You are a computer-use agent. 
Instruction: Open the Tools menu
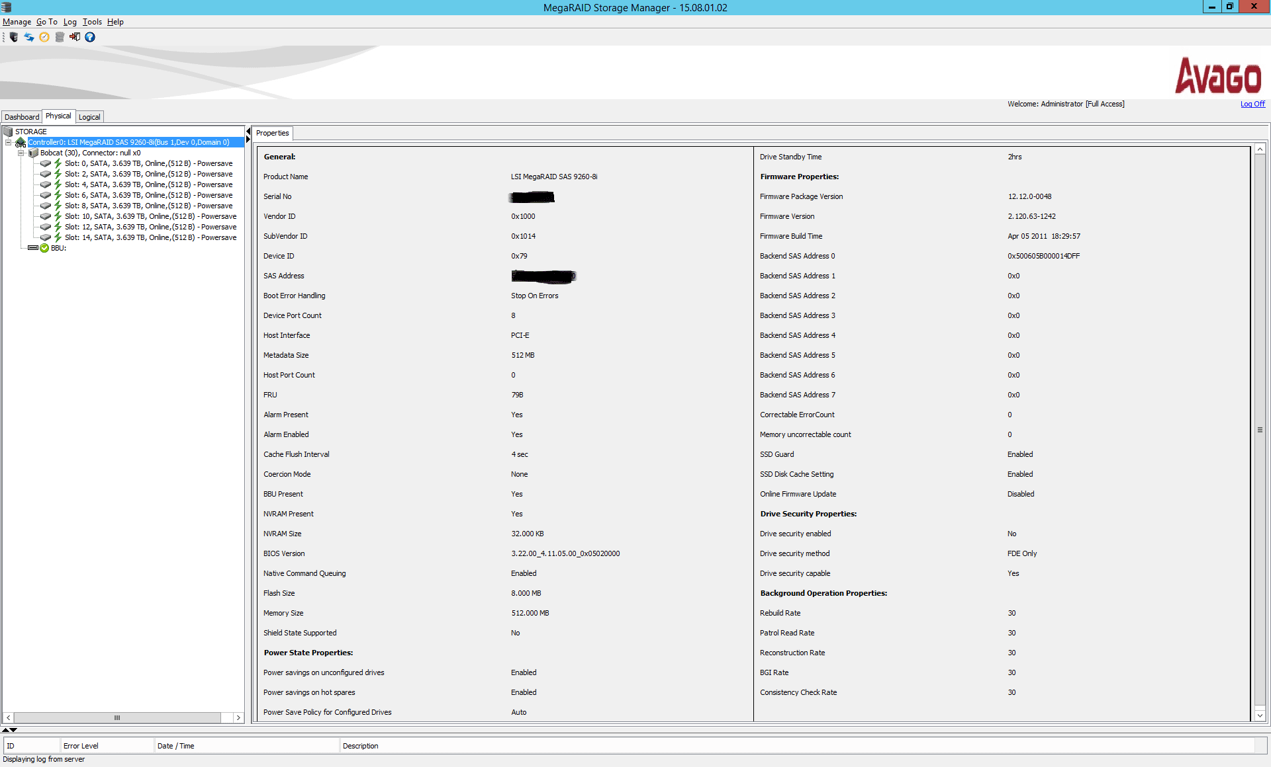pyautogui.click(x=92, y=22)
